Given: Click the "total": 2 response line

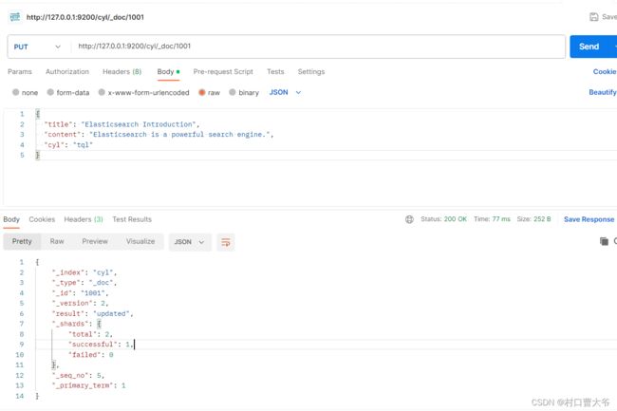Looking at the screenshot, I should coord(90,334).
